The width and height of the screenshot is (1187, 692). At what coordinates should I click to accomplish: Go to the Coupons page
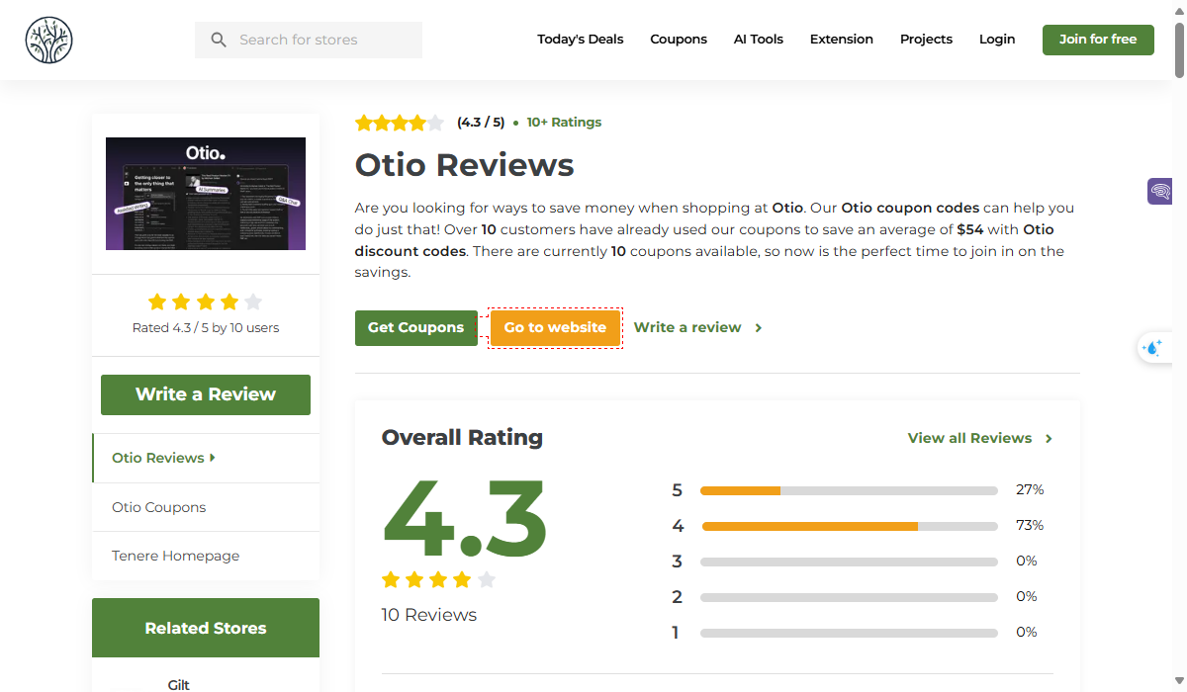tap(679, 40)
